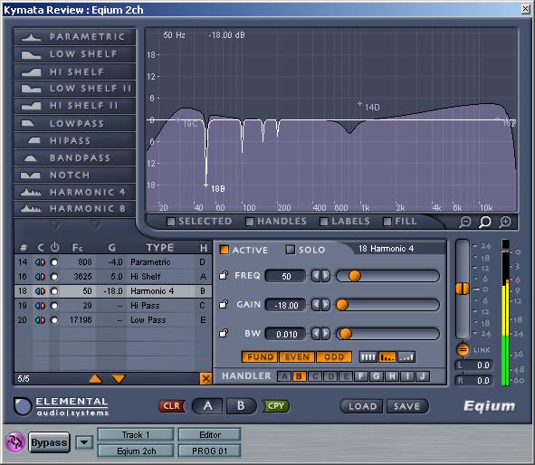Select descending harmonic level pattern icon
535x465 pixels.
[387, 357]
